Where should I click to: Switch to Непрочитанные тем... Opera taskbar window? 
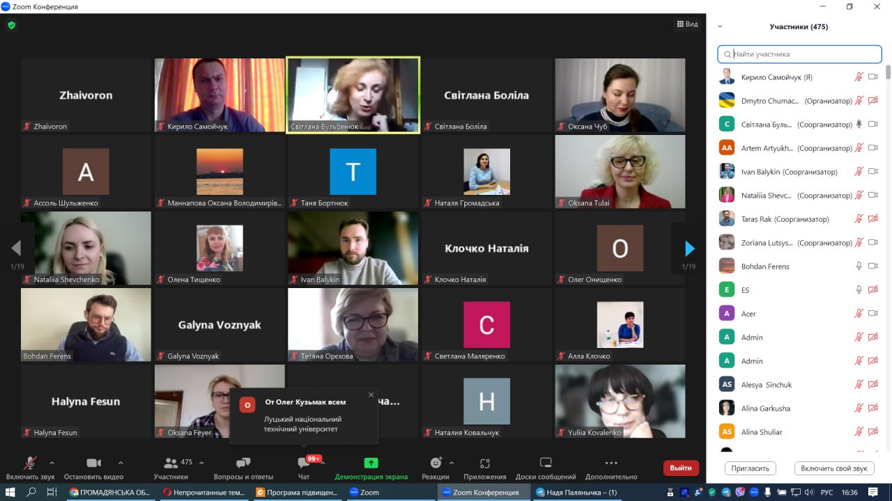coord(203,493)
